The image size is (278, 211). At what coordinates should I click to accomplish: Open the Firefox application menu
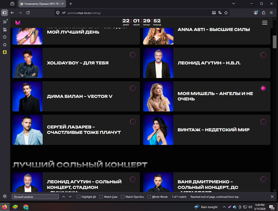[271, 13]
